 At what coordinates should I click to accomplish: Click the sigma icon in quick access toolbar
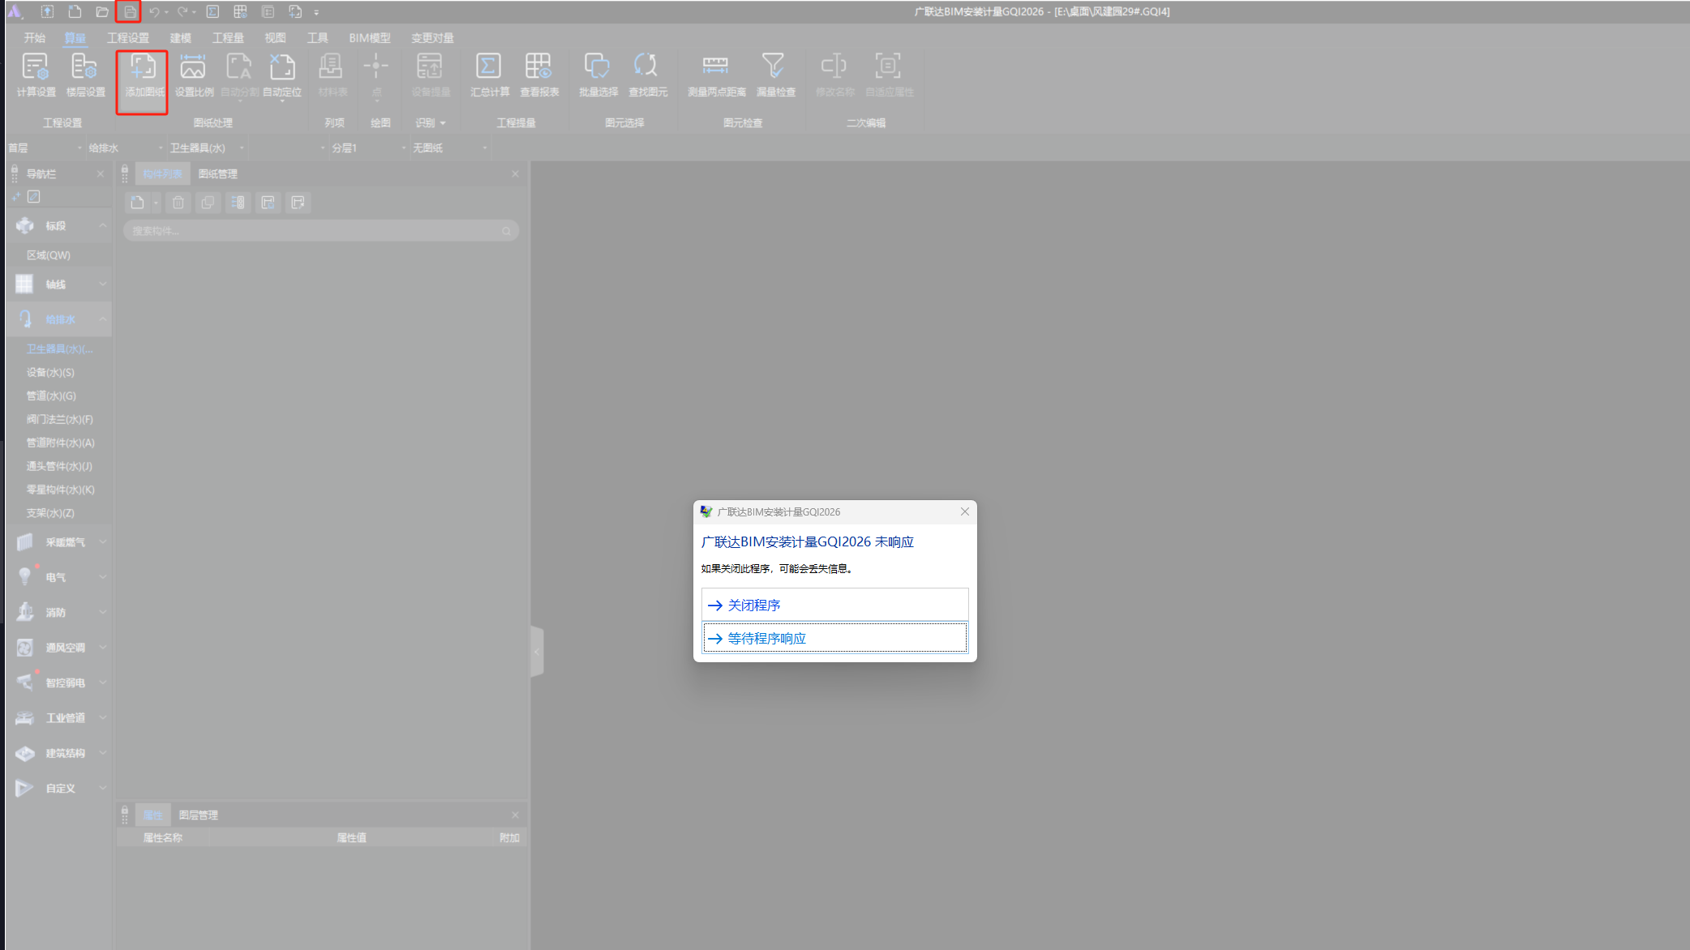pos(212,11)
